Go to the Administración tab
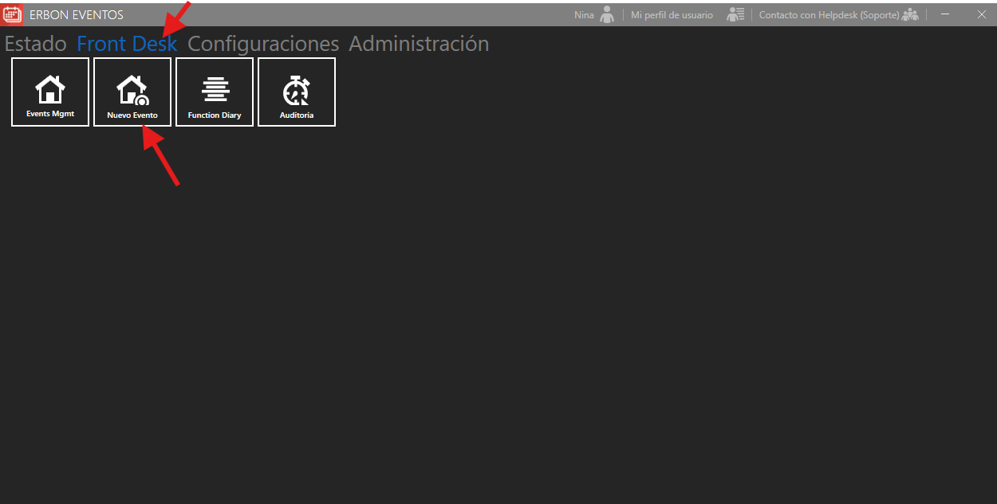Screen dimensions: 997x504 click(419, 44)
